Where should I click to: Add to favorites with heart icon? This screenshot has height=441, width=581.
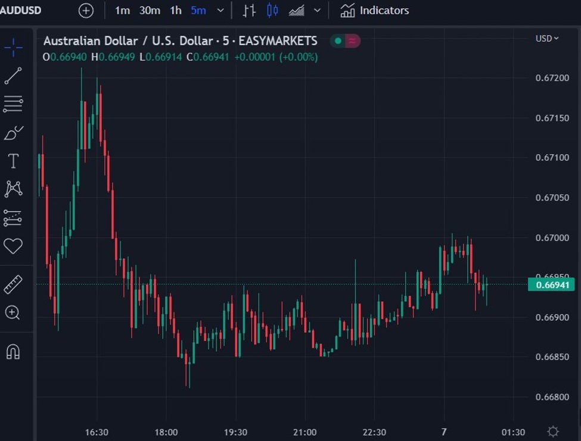(x=13, y=246)
